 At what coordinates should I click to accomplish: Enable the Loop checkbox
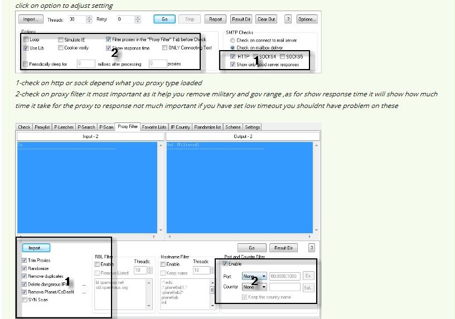point(26,40)
